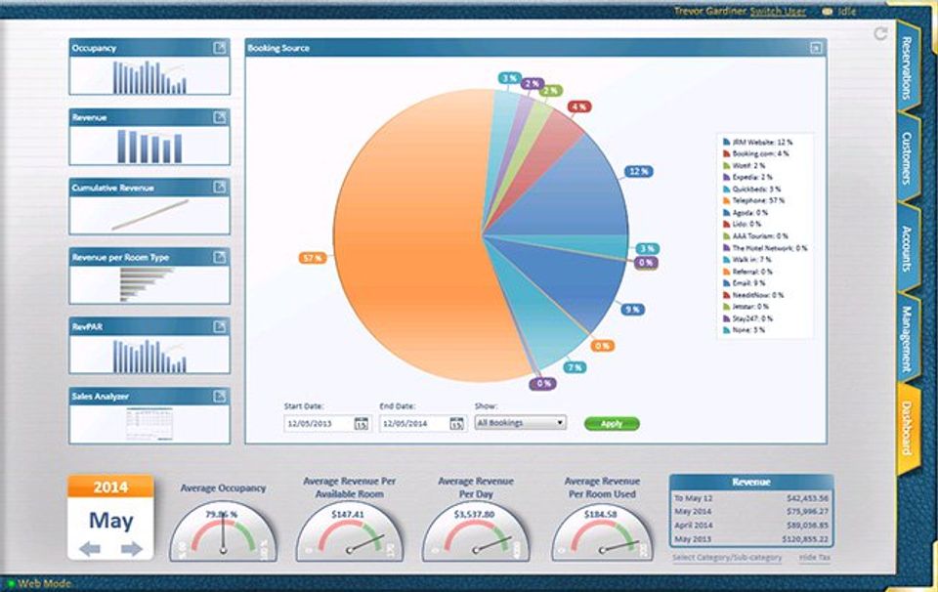Open the All Bookings dropdown

pyautogui.click(x=521, y=423)
